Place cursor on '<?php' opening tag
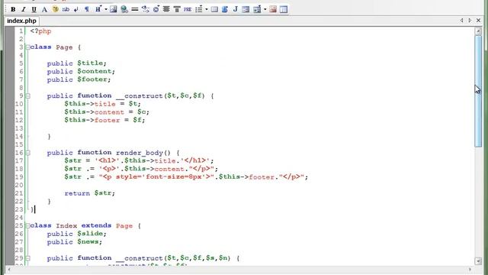The image size is (488, 275). [x=40, y=31]
